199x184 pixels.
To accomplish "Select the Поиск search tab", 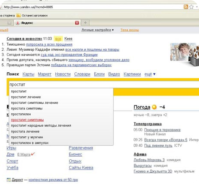I will point(13,74).
